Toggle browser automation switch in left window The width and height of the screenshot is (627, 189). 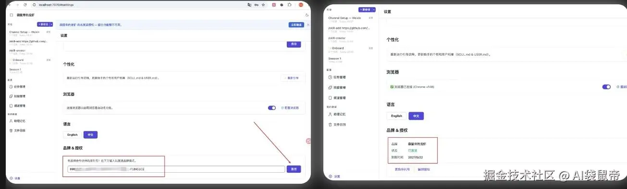click(x=272, y=107)
